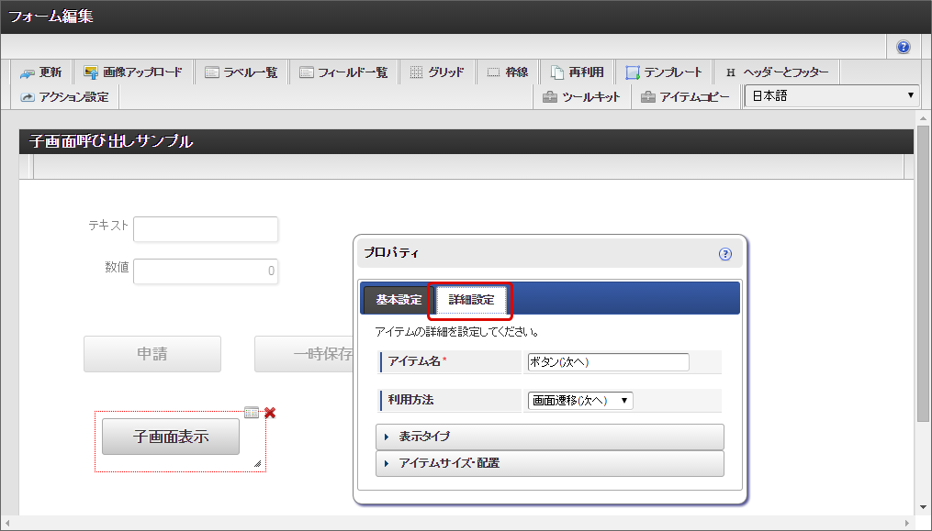Viewport: 932px width, 531px height.
Task: Click the help icon in the プロパティ dialog
Action: [x=725, y=254]
